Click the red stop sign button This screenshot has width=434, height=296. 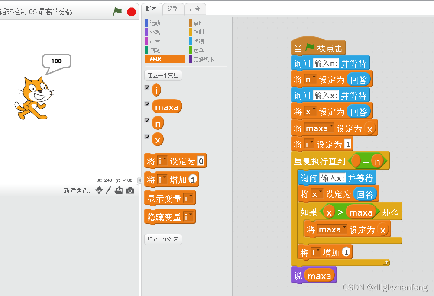pos(132,12)
